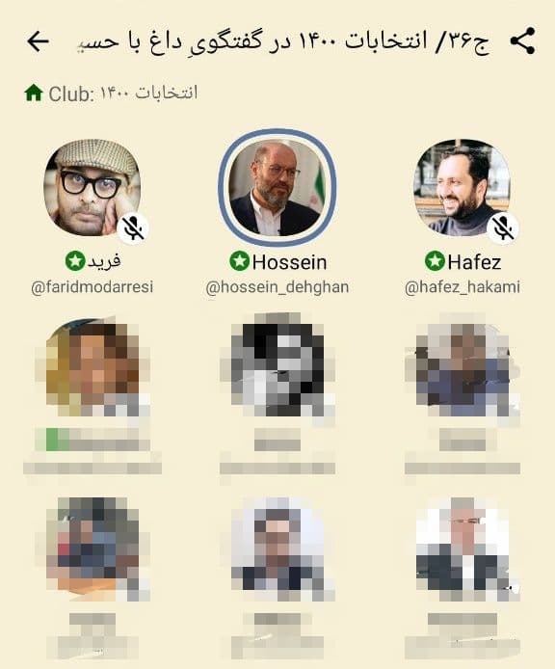The height and width of the screenshot is (669, 555).
Task: Tap the green star beside Hossein
Action: [x=239, y=260]
